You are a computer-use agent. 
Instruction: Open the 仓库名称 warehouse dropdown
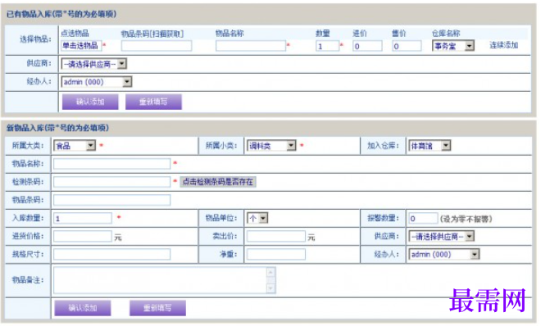click(x=453, y=46)
